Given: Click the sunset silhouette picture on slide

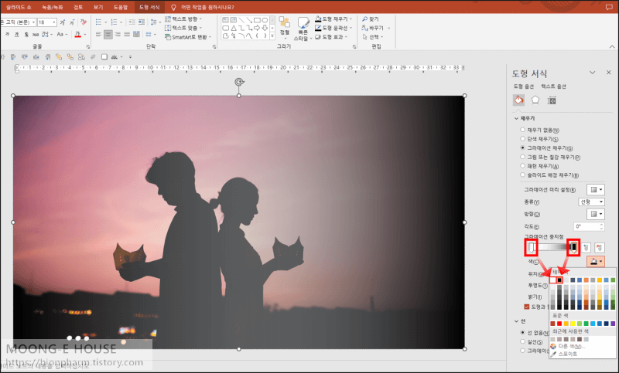Looking at the screenshot, I should click(239, 222).
